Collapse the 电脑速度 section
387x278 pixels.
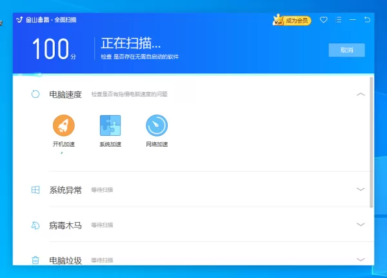click(361, 95)
